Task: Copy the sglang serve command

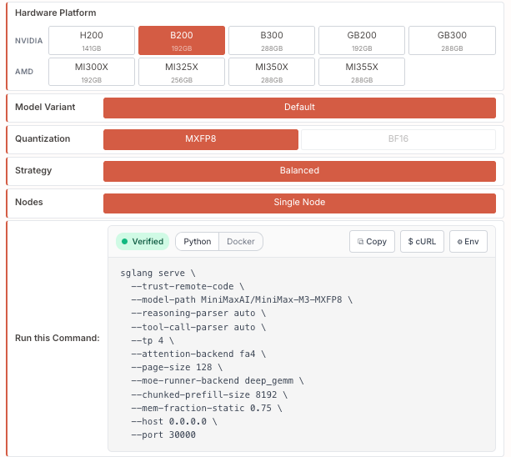Action: pyautogui.click(x=372, y=242)
